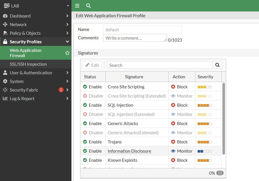Click the disabled X icon for Cross Site Scripting (Extended)

point(85,96)
